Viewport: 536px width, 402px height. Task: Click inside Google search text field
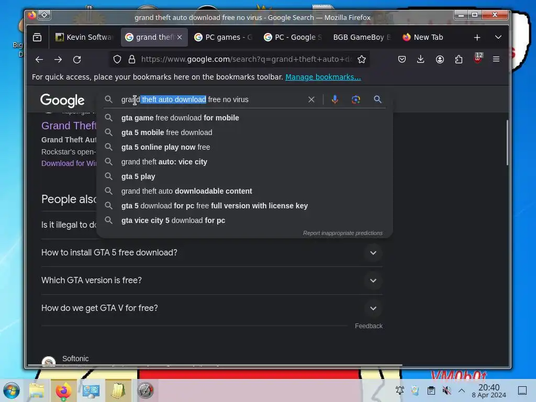click(x=212, y=99)
